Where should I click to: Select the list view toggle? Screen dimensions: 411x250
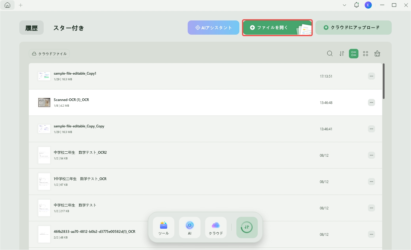pyautogui.click(x=354, y=54)
